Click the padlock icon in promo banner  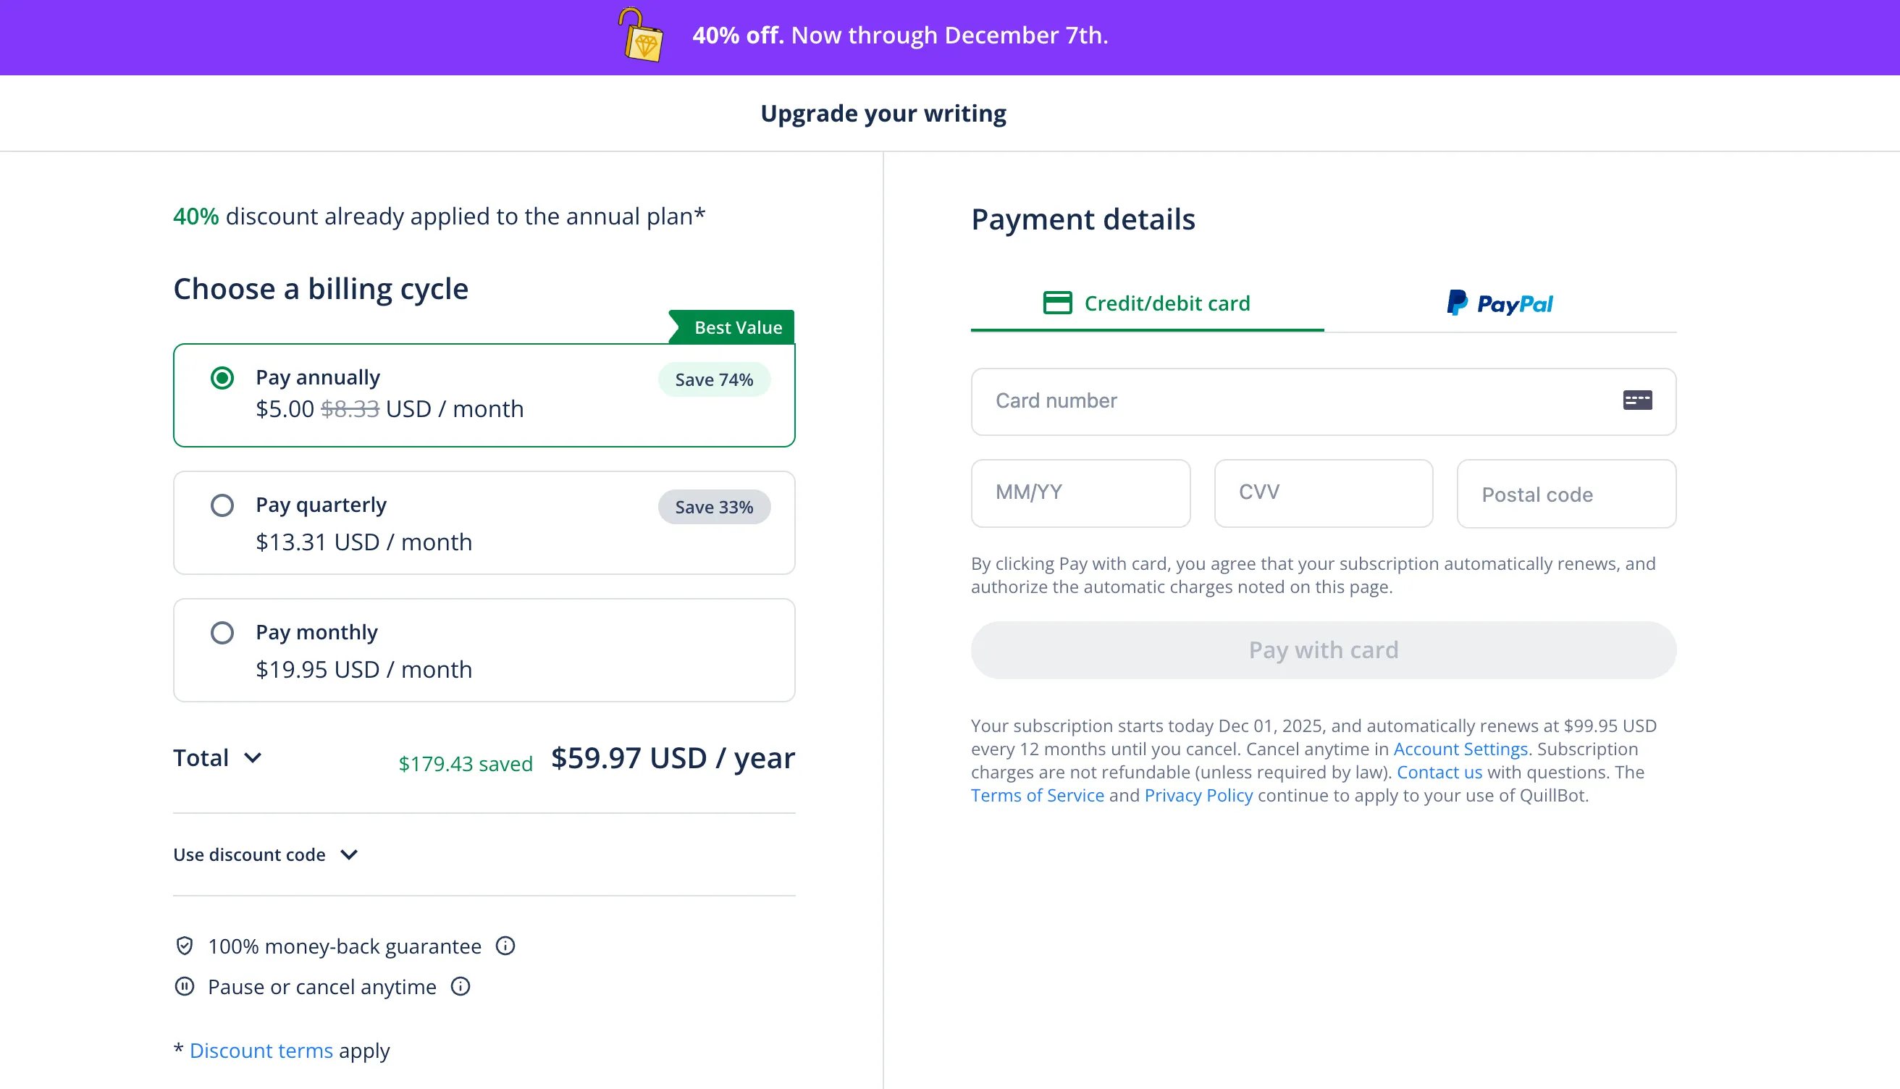point(641,35)
